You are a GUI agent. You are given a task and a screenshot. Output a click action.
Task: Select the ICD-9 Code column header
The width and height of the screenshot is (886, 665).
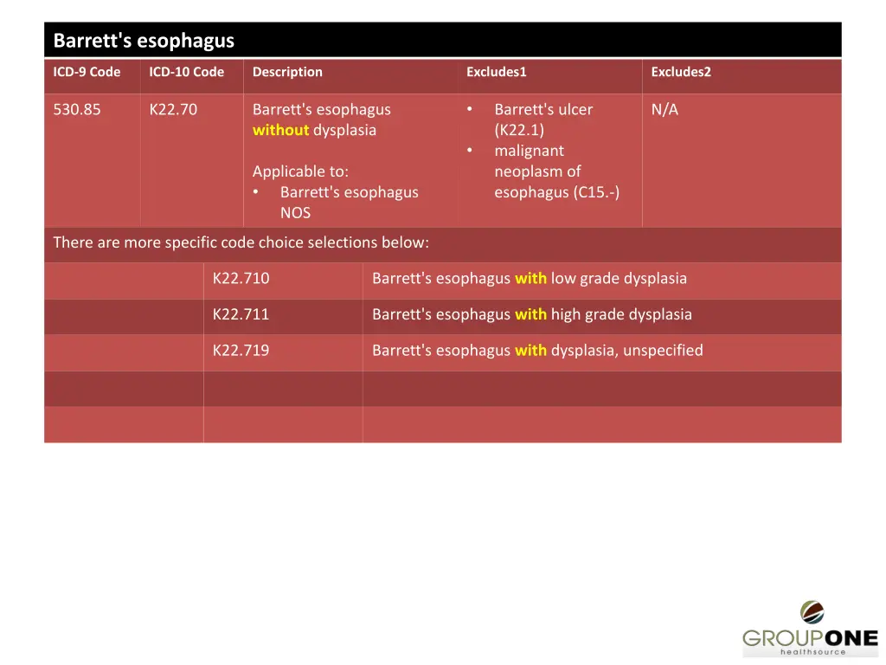87,72
